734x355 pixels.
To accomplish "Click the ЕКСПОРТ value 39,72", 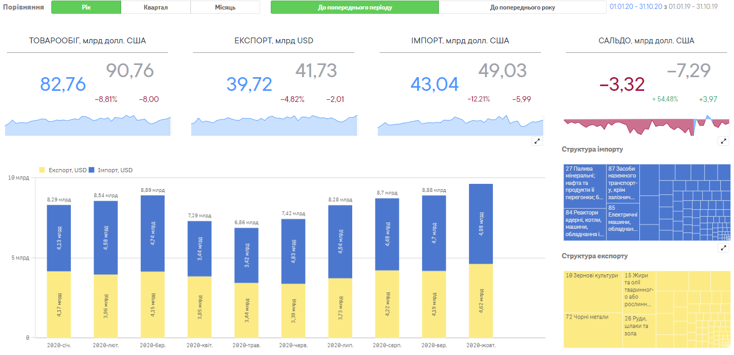I will pos(250,85).
